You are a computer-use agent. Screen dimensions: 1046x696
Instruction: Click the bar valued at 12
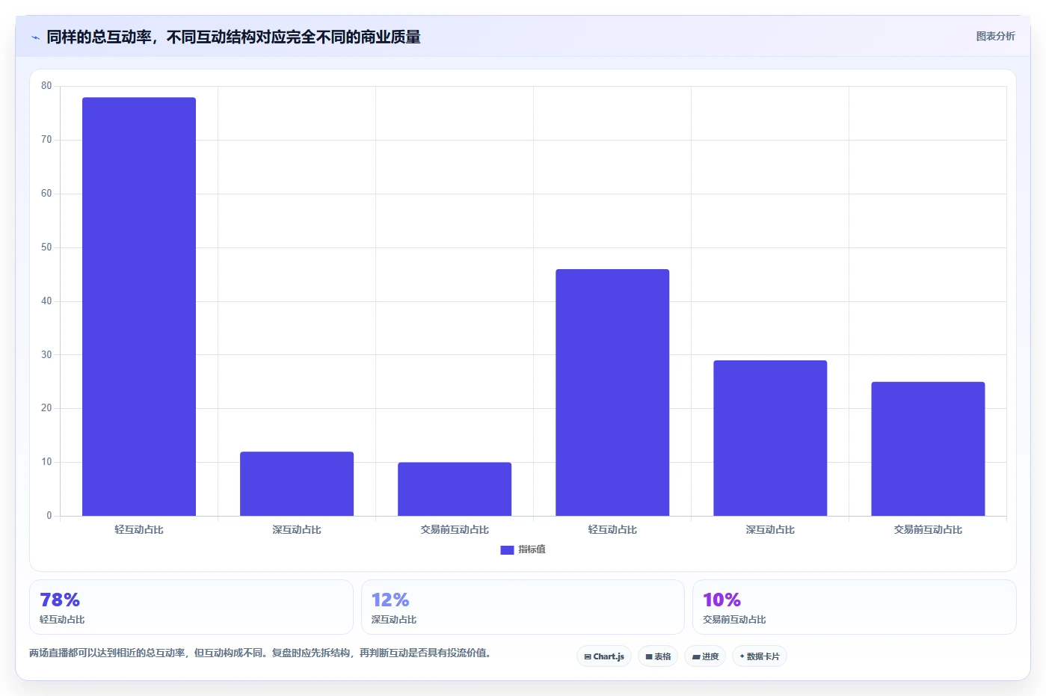pos(297,484)
